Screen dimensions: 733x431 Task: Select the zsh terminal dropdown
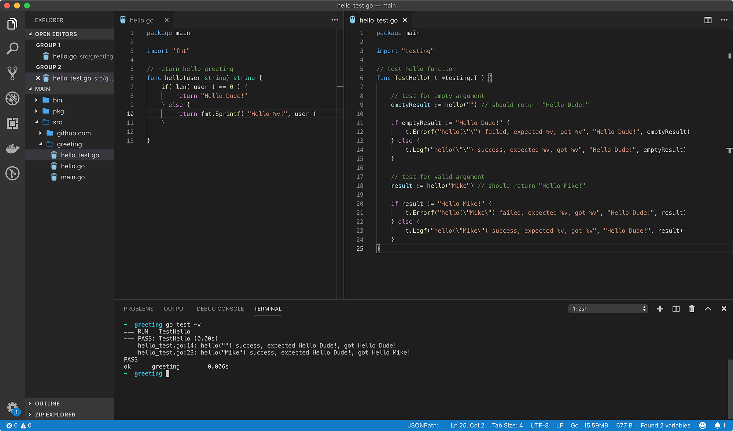click(608, 309)
